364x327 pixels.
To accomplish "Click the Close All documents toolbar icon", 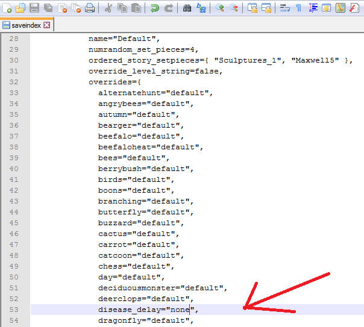I will pos(76,8).
